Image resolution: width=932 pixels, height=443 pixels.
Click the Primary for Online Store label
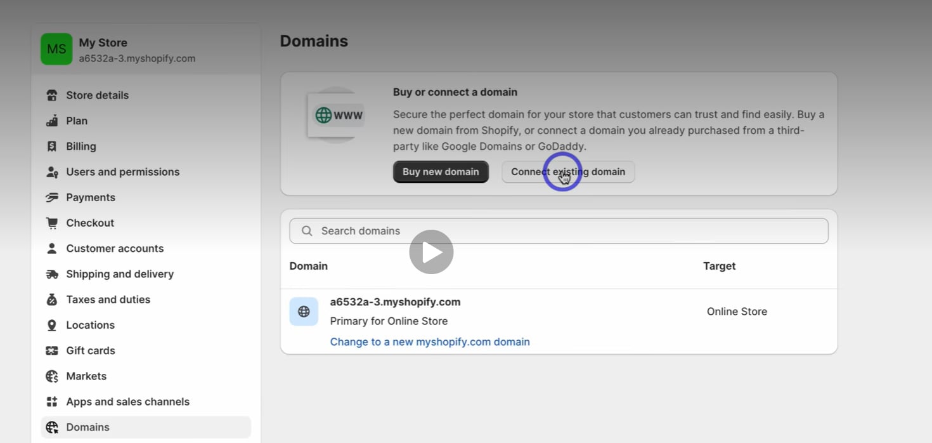point(389,321)
